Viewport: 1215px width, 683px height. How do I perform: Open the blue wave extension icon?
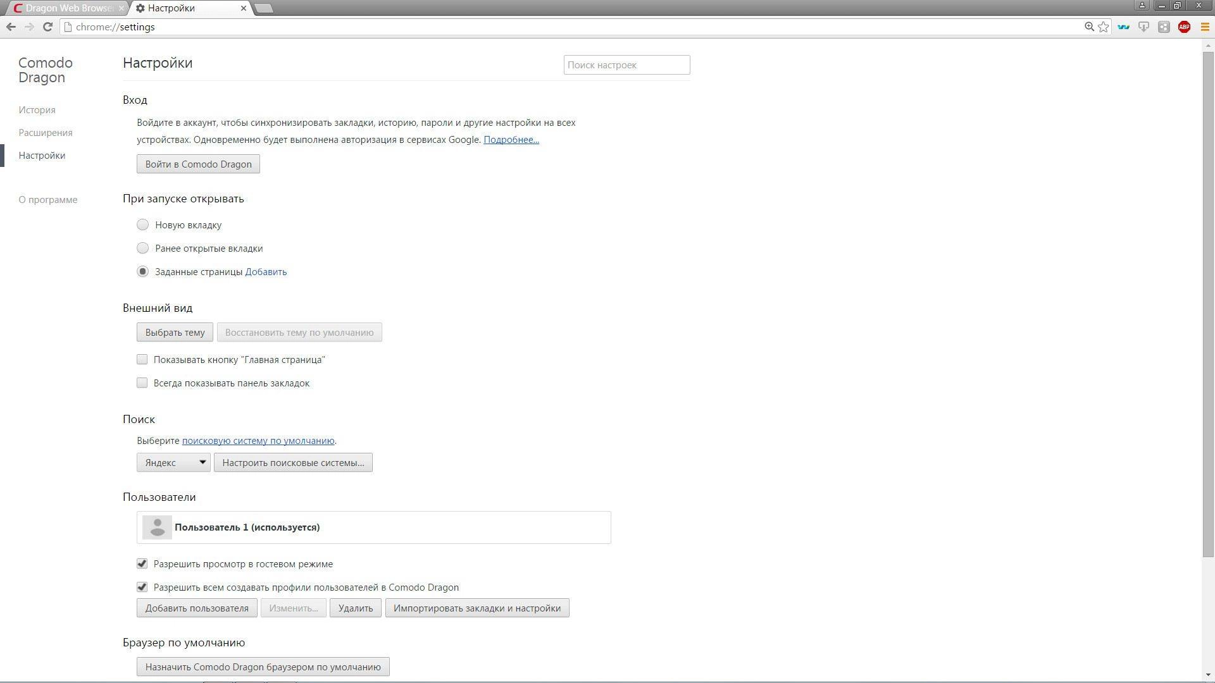pyautogui.click(x=1123, y=27)
